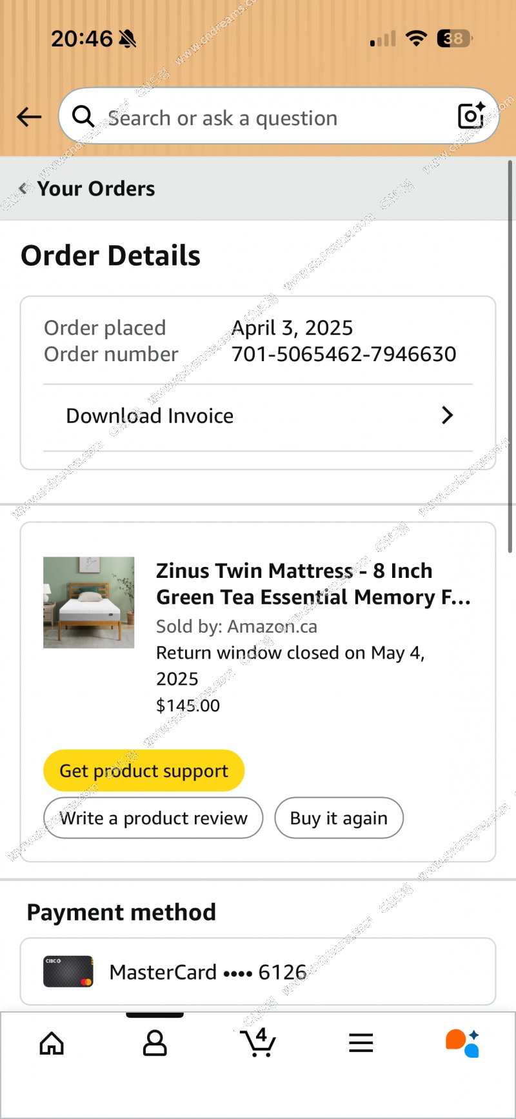
Task: Tap the Zinus mattress product thumbnail
Action: pos(89,602)
